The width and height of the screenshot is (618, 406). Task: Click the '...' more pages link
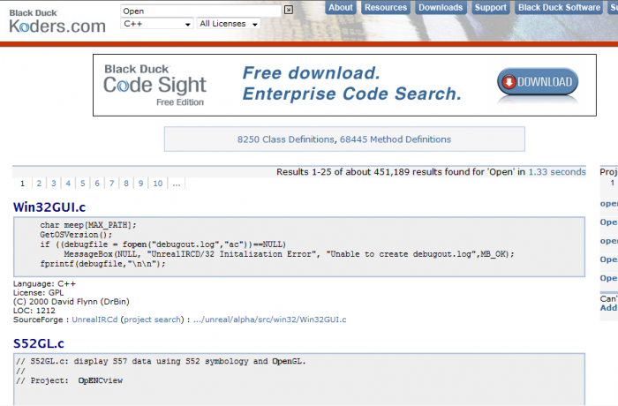(177, 184)
